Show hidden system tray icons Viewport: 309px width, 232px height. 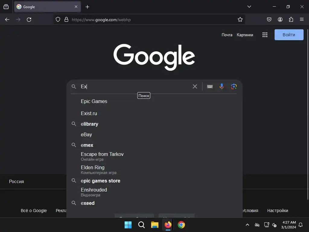[247, 225]
